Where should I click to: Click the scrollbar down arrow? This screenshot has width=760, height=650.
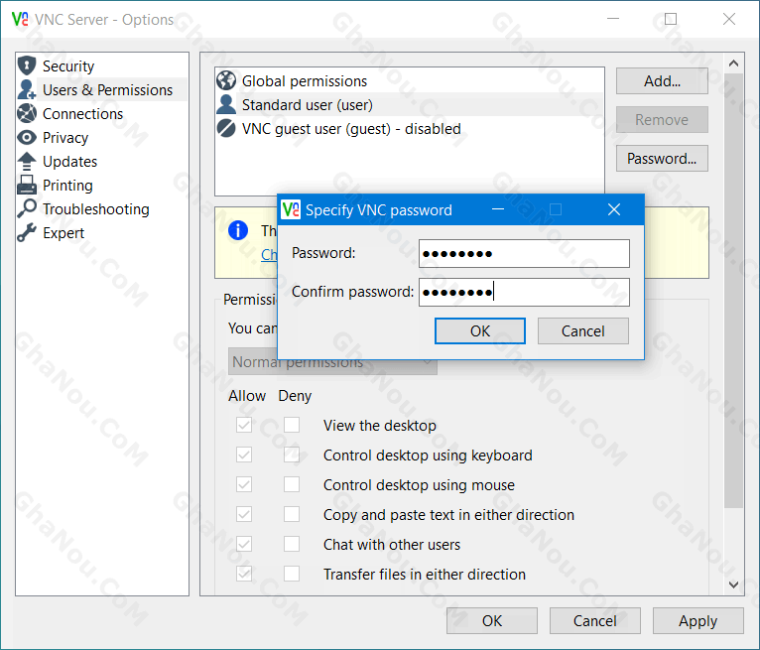coord(734,585)
